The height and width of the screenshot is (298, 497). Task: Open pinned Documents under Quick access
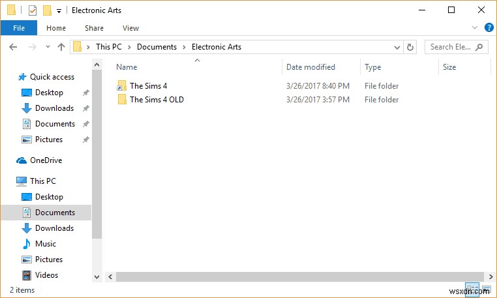55,124
